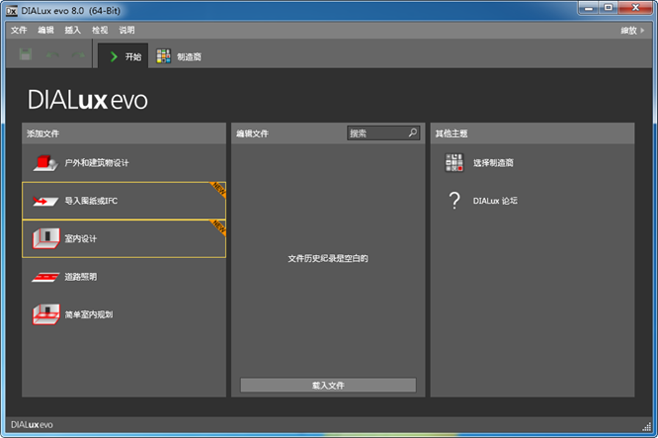Click the magnifier search icon
The height and width of the screenshot is (438, 658).
click(x=413, y=132)
